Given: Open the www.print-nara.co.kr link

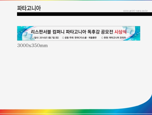Looking at the screenshot, I should (x=135, y=11).
